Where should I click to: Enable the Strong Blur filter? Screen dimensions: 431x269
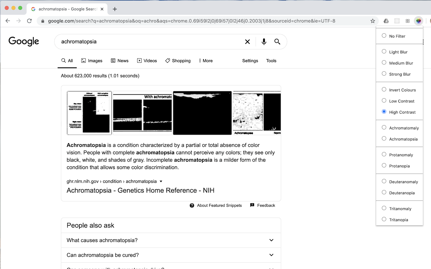pos(384,74)
